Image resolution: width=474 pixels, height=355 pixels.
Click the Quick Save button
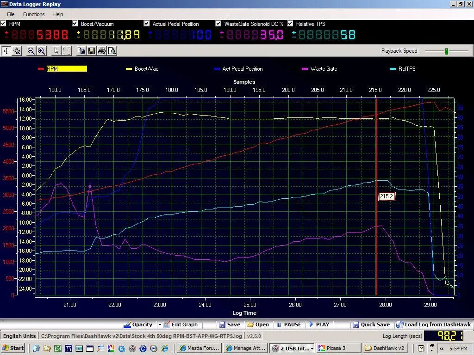371,324
